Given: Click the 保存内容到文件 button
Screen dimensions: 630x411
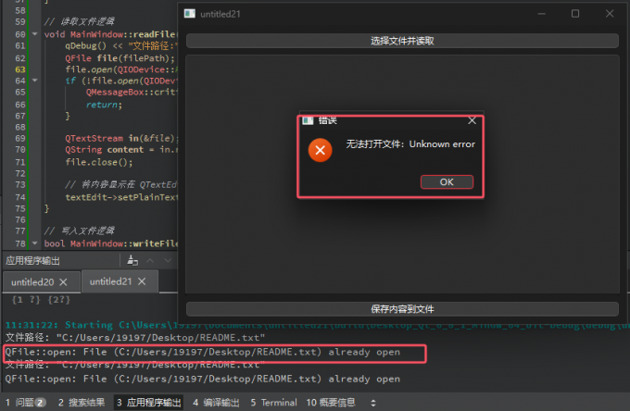Looking at the screenshot, I should [402, 308].
